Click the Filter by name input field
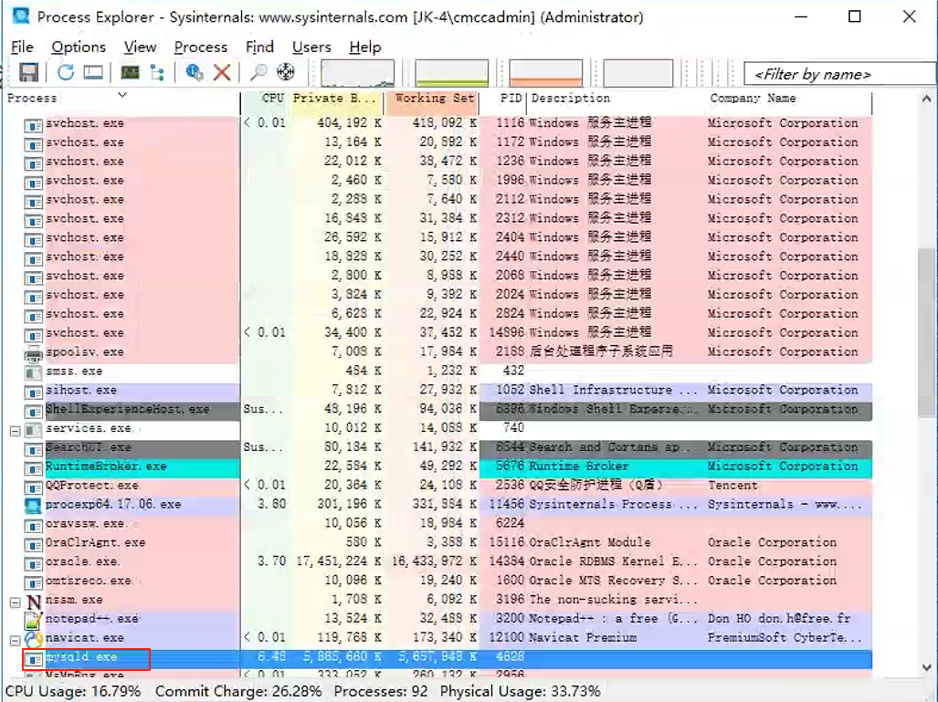Image resolution: width=938 pixels, height=702 pixels. pyautogui.click(x=838, y=73)
